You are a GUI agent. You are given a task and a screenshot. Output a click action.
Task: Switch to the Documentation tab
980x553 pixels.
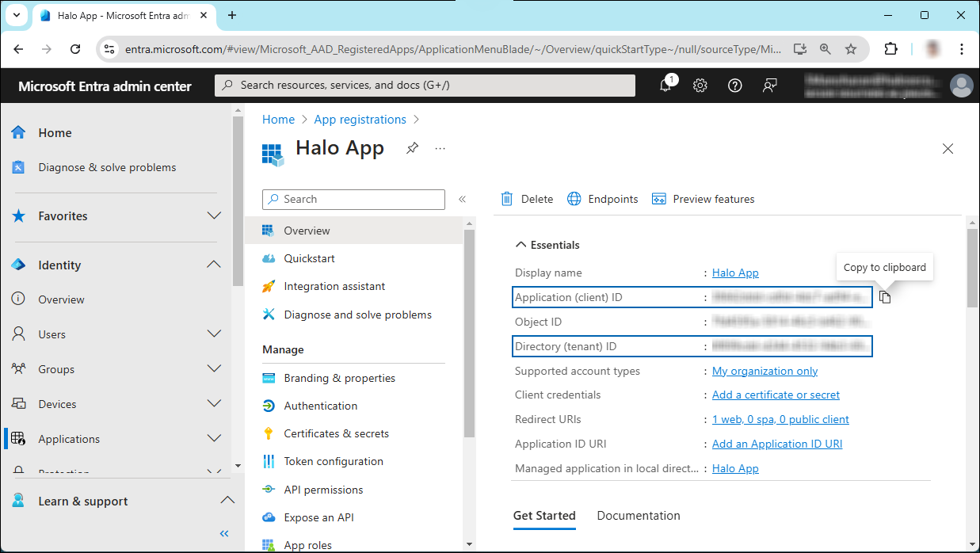pos(638,516)
